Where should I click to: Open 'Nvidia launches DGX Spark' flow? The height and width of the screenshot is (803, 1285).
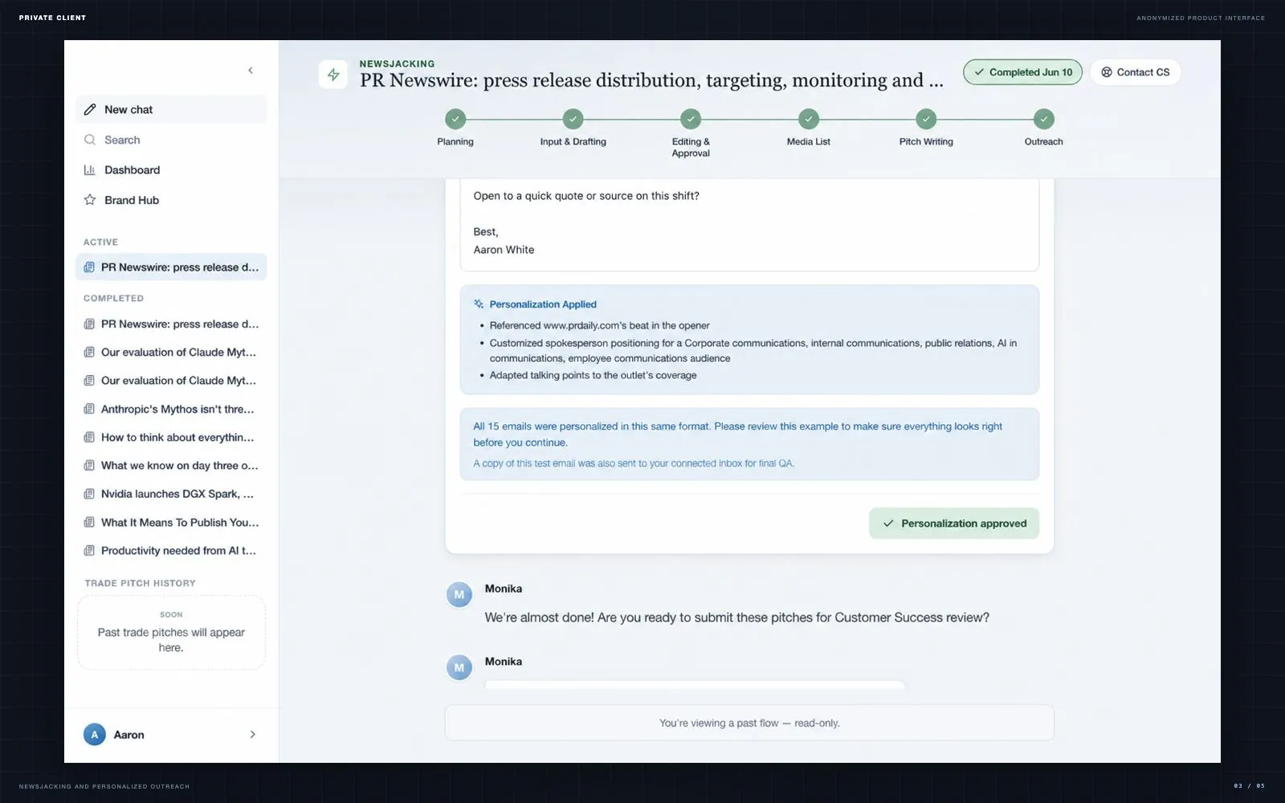171,494
